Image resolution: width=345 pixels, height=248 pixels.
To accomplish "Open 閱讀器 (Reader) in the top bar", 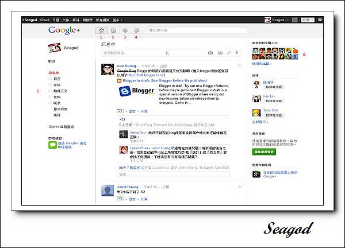I will tap(87, 20).
